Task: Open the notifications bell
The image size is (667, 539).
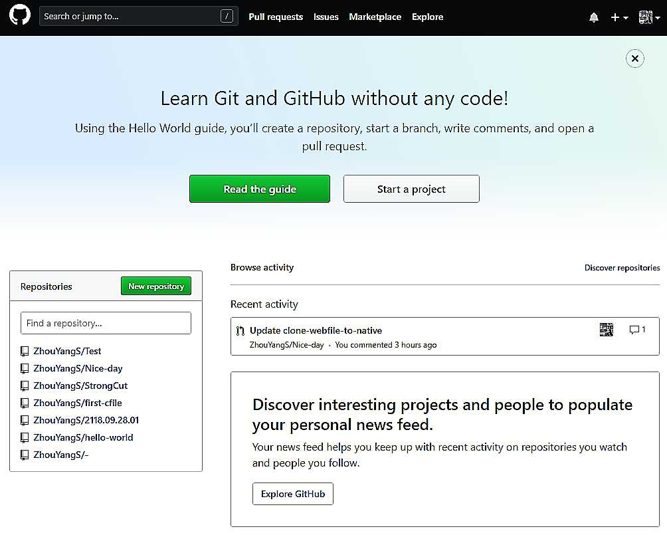Action: coord(594,17)
